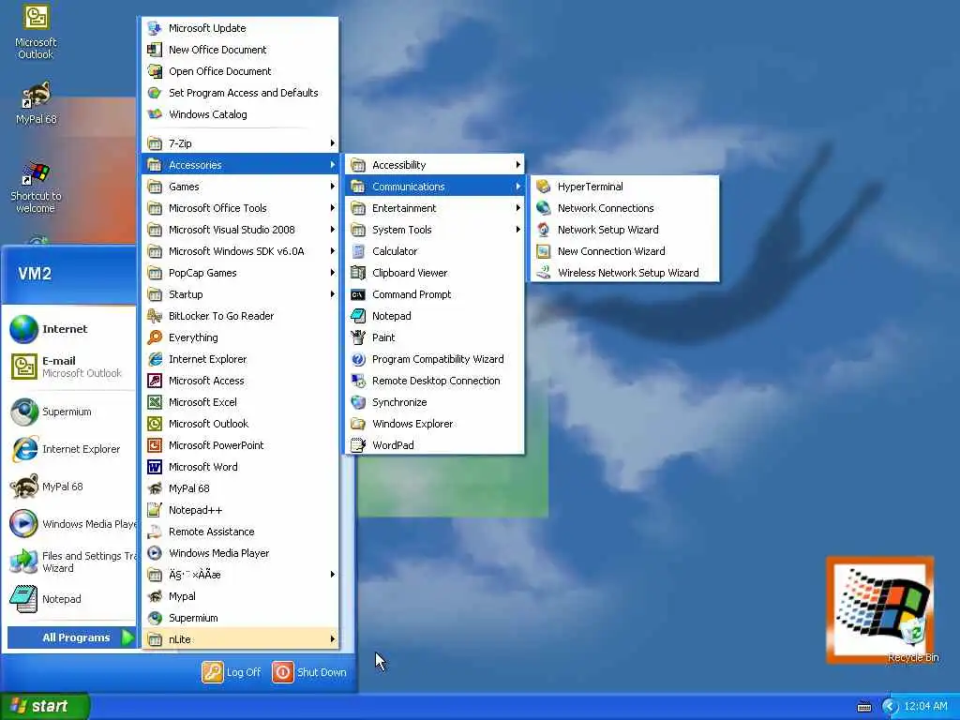Expand the PopCap Games submenu
960x720 pixels.
click(240, 273)
